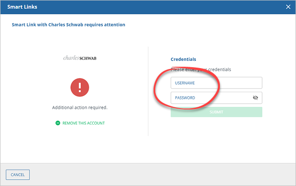Click the PASSWORD input field

point(216,98)
